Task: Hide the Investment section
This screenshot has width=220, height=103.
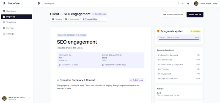Action: [x=198, y=74]
